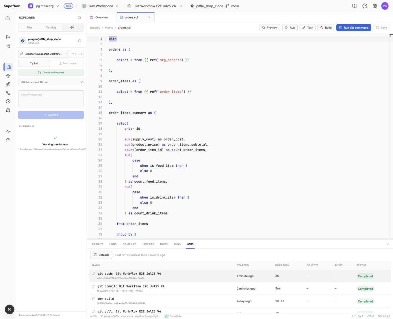Click the purple org logo icon in top bar
Screen dimensions: 393x319
coord(31,6)
